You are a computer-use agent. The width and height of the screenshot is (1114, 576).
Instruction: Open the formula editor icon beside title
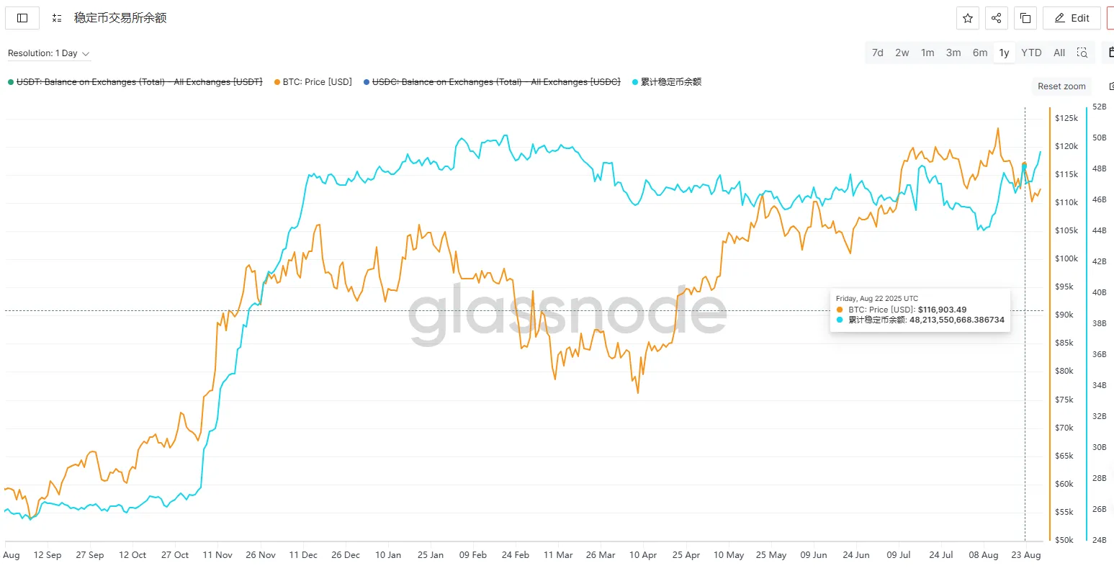pos(57,18)
